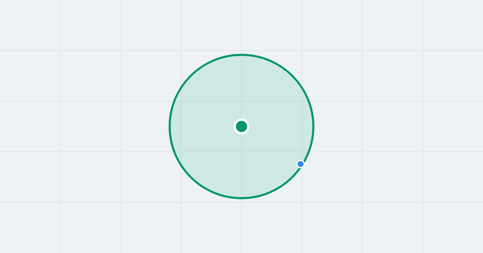Click the bottommost point of circle outline
The height and width of the screenshot is (253, 483).
[242, 198]
